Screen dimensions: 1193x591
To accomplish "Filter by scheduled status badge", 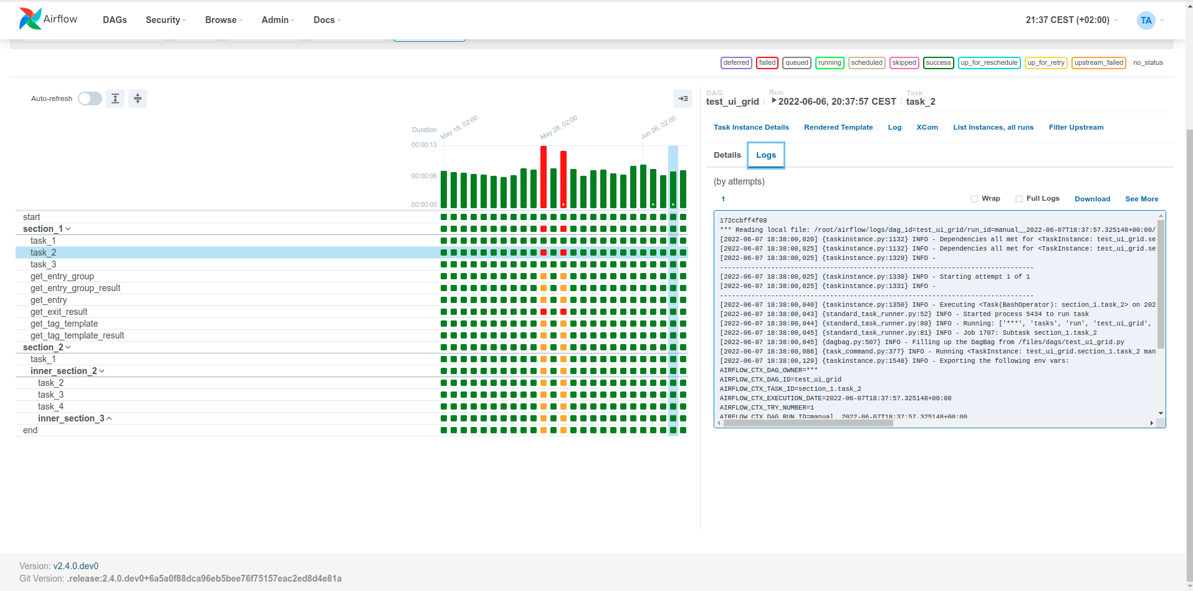I will 867,63.
